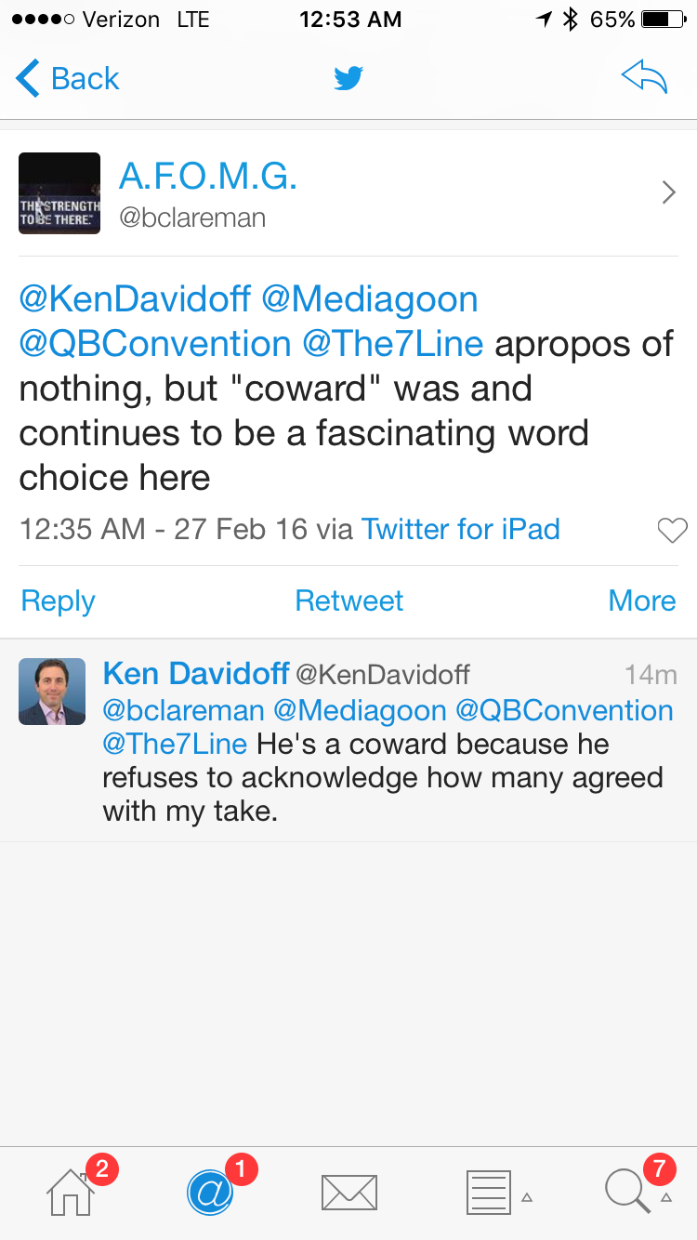This screenshot has width=697, height=1240.
Task: Open the Mentions tab
Action: (x=210, y=1192)
